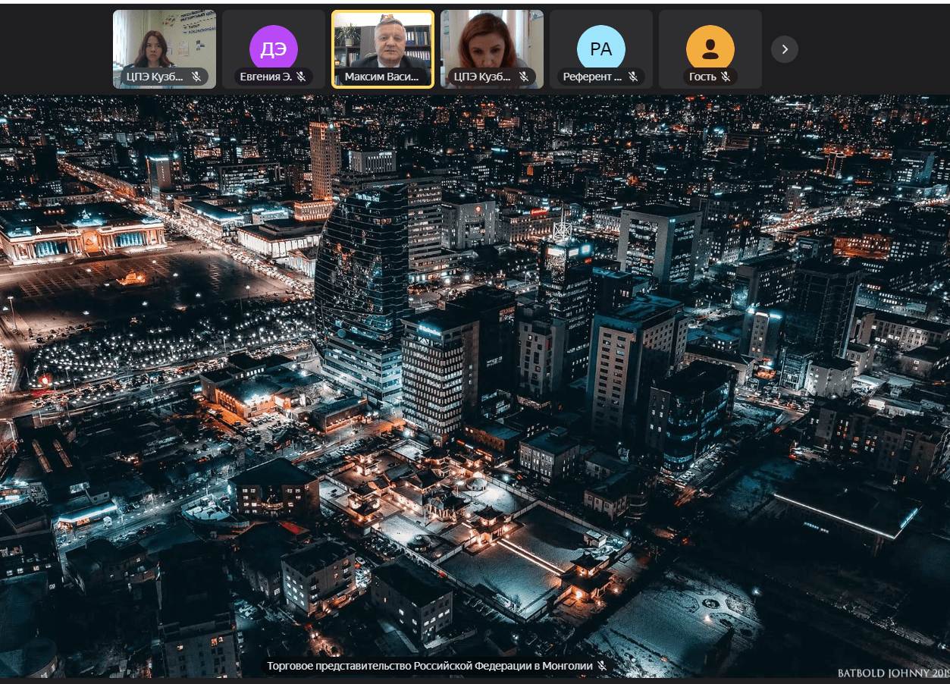Click the Евгения Э. name label

(265, 77)
